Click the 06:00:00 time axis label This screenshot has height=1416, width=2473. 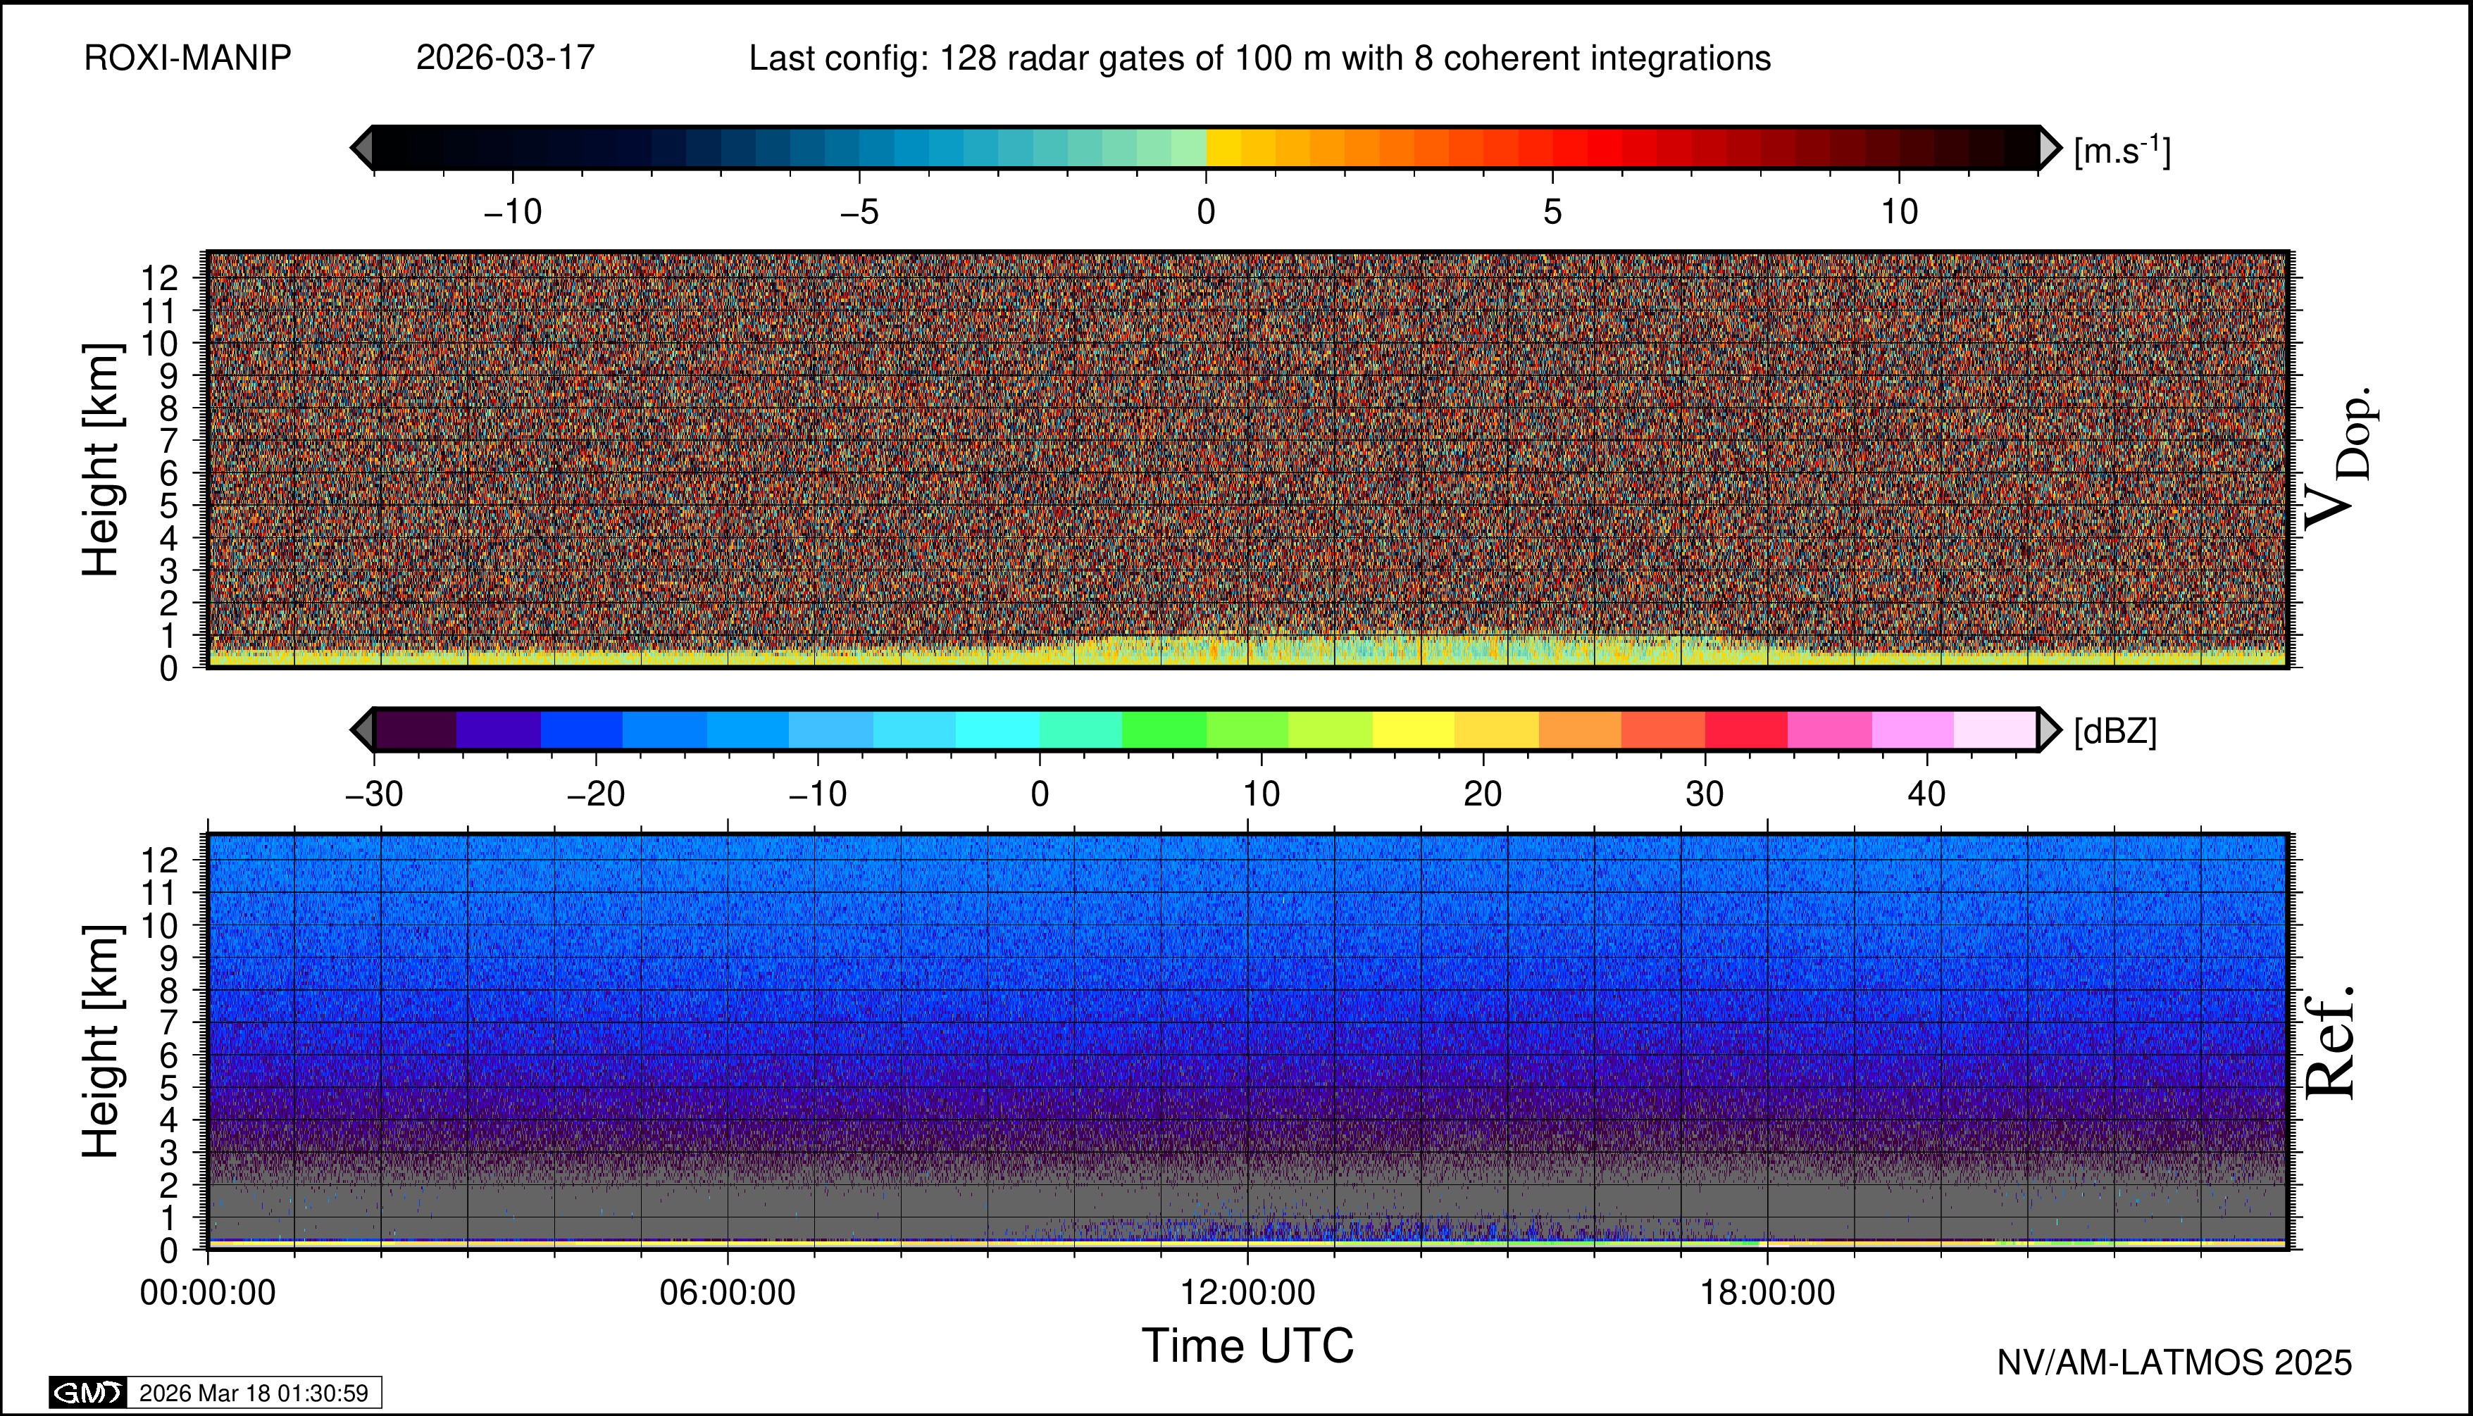(727, 1293)
